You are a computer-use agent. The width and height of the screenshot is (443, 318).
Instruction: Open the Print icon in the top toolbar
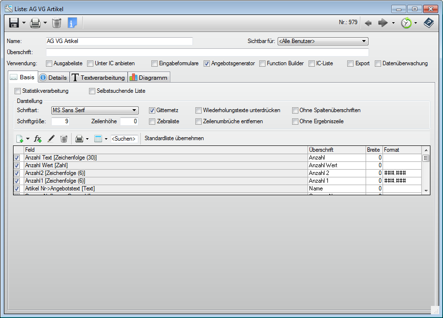point(35,22)
